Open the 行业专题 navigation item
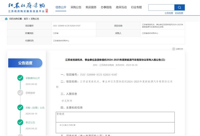 pyautogui.click(x=136, y=7)
